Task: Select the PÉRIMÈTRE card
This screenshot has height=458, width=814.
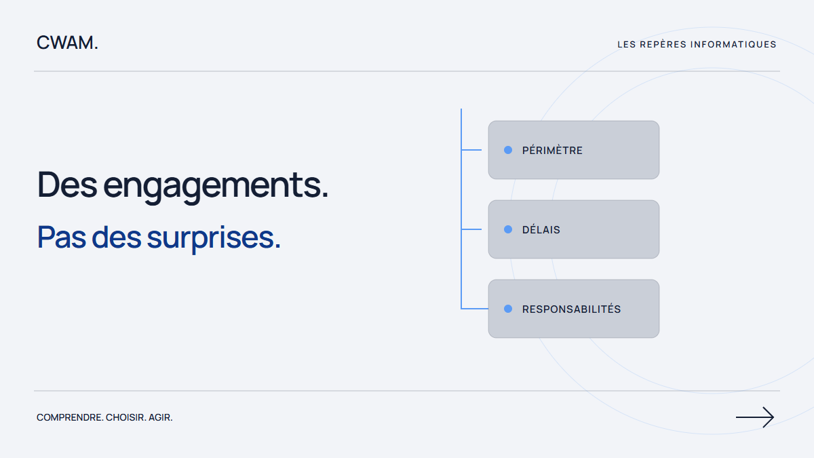Action: click(x=574, y=150)
